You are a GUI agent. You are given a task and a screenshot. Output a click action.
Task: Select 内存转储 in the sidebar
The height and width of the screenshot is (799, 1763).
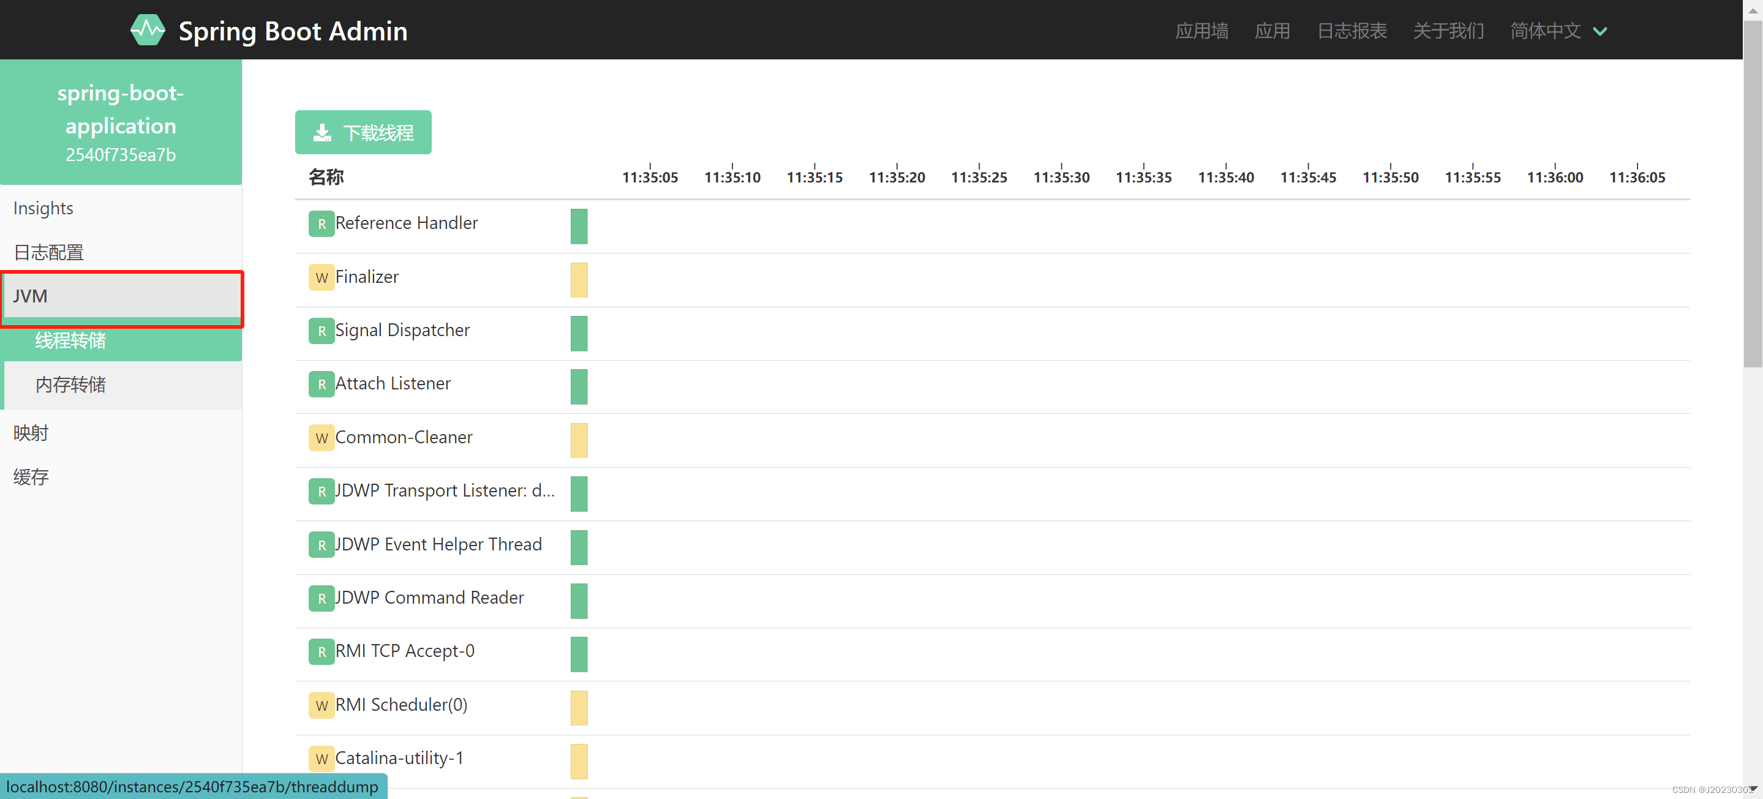70,384
